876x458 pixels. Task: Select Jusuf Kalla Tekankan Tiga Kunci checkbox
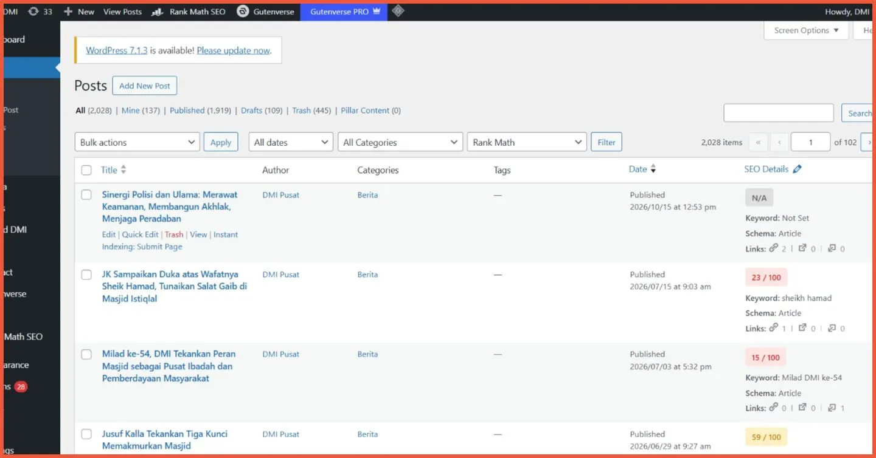click(86, 434)
